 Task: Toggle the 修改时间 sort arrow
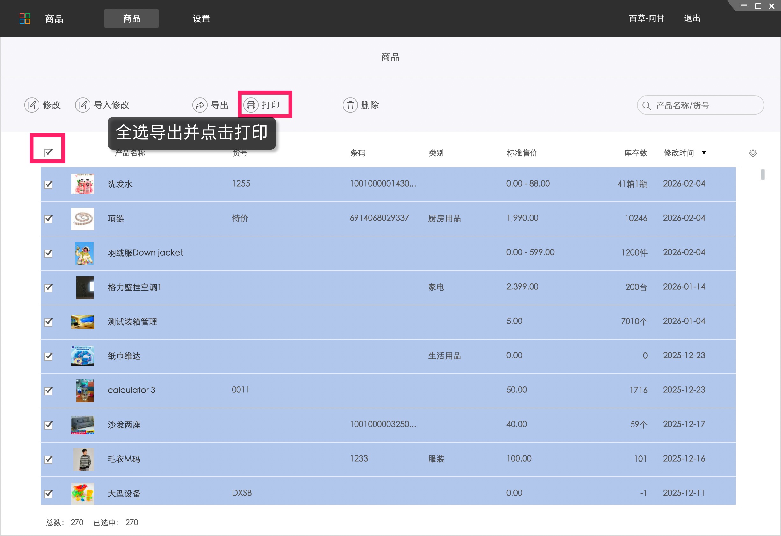point(704,153)
